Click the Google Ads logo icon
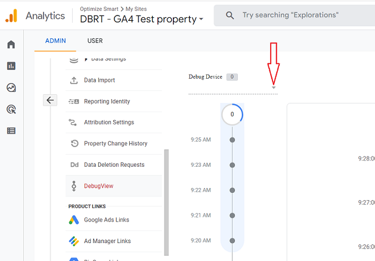Screen dimensions: 375x261 click(74, 220)
